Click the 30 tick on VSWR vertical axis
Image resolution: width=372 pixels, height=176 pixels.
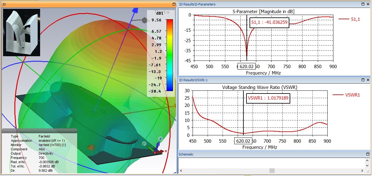187,90
